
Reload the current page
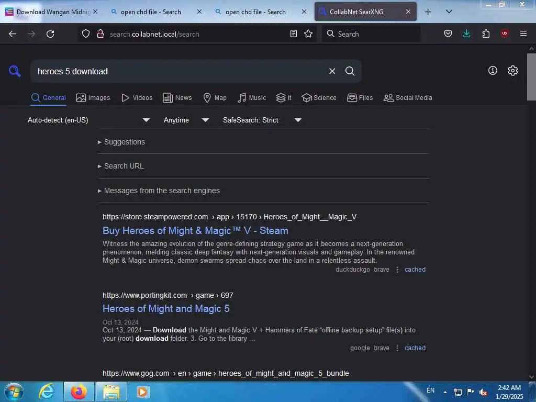point(50,34)
